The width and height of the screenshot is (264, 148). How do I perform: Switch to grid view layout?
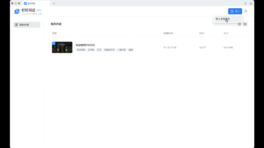pyautogui.click(x=239, y=24)
